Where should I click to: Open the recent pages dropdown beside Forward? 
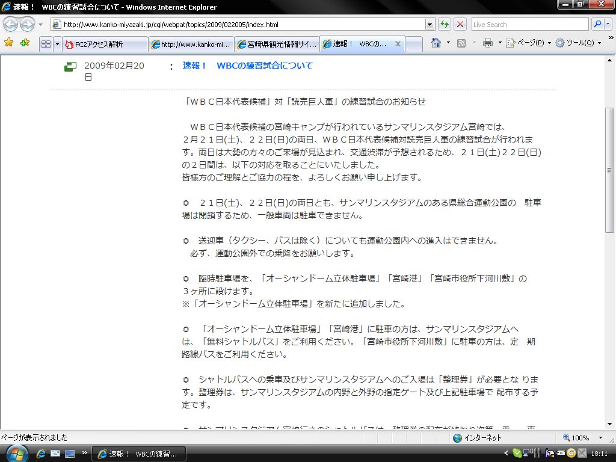pyautogui.click(x=40, y=24)
